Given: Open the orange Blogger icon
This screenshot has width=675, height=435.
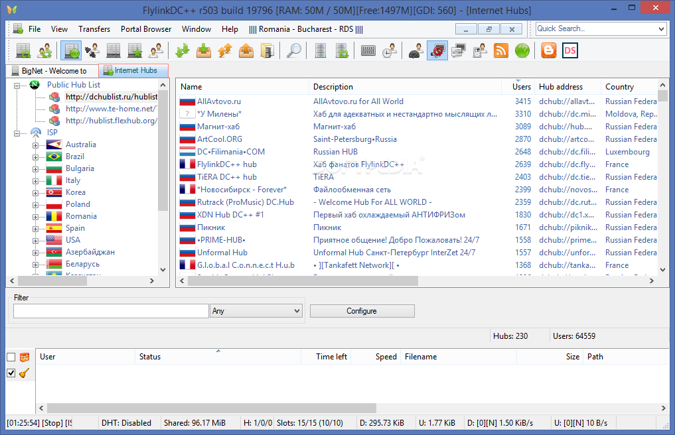Looking at the screenshot, I should pos(548,51).
